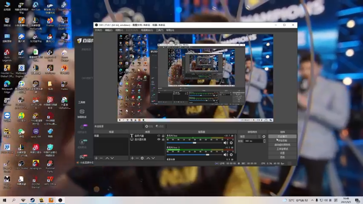Add a new scene with plus icon
This screenshot has height=204, width=363.
coord(96,158)
